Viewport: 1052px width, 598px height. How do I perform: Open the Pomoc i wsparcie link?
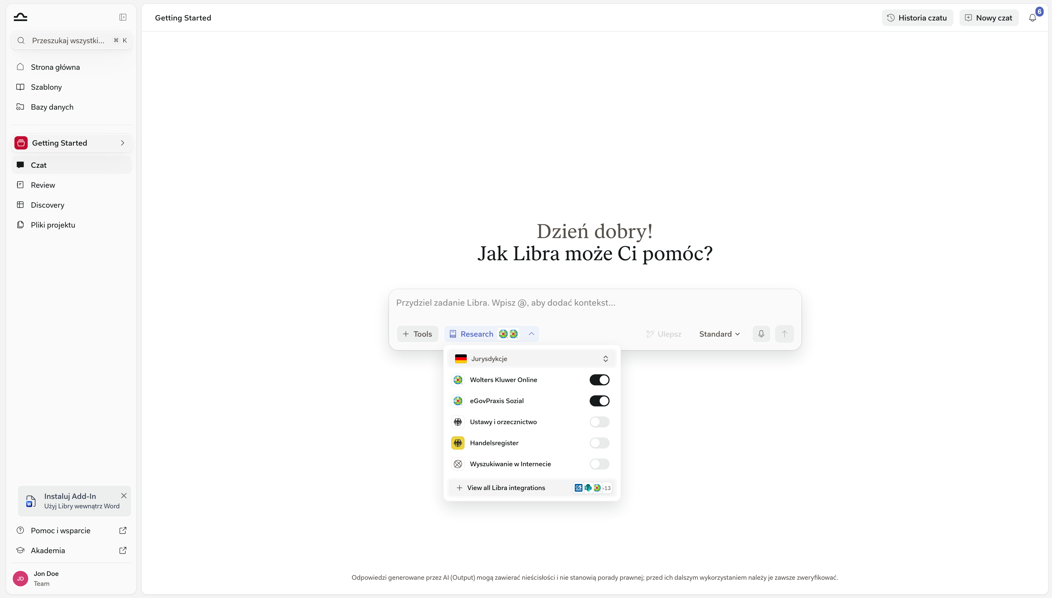click(71, 530)
